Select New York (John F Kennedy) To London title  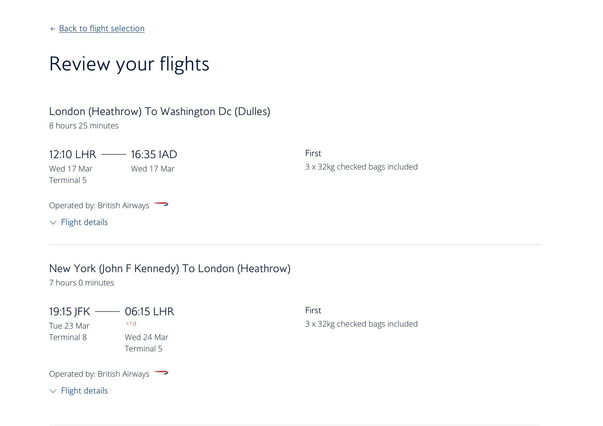click(170, 269)
